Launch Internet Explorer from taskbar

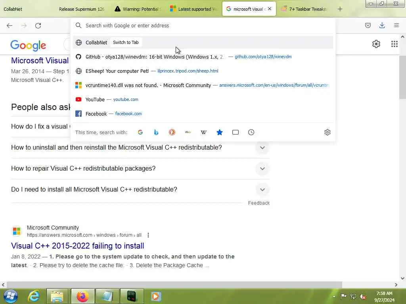pyautogui.click(x=34, y=296)
